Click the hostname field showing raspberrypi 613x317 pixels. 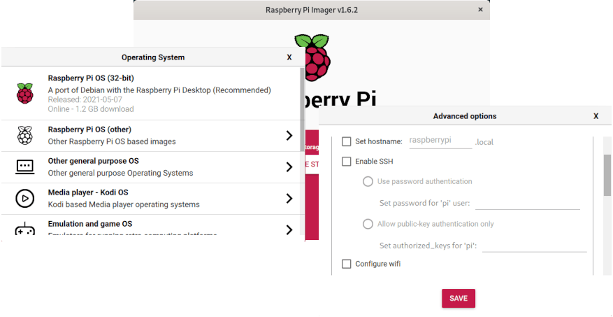(x=440, y=141)
